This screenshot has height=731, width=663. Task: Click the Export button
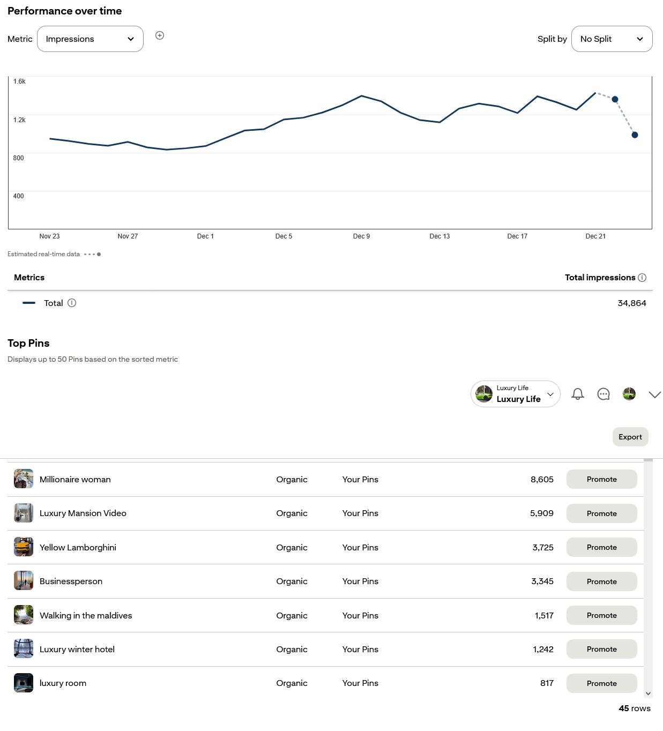tap(630, 437)
